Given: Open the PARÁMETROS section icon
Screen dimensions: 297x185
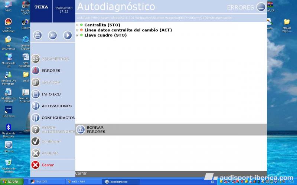Looking at the screenshot, I should pyautogui.click(x=35, y=59).
